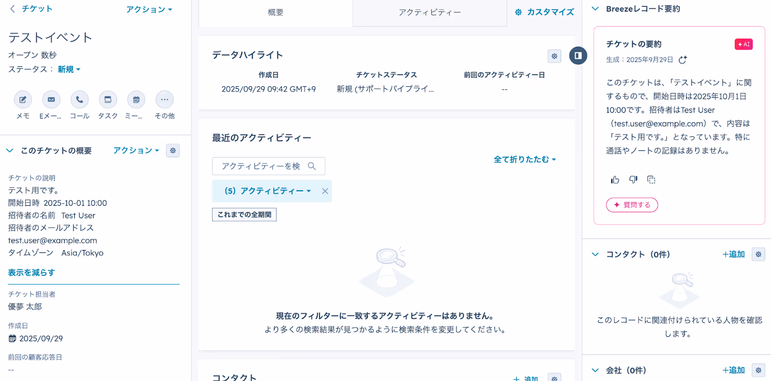Regenerate the ticket summary

[683, 60]
